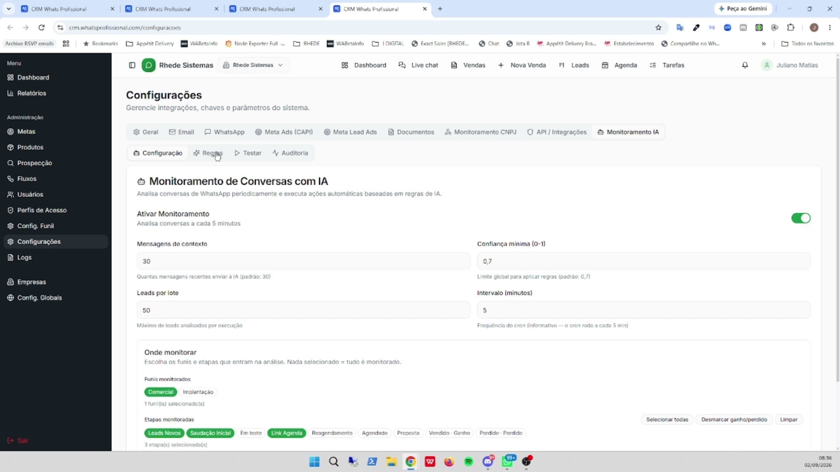The image size is (840, 472).
Task: Open the Todos os favoritos folder
Action: (x=807, y=44)
